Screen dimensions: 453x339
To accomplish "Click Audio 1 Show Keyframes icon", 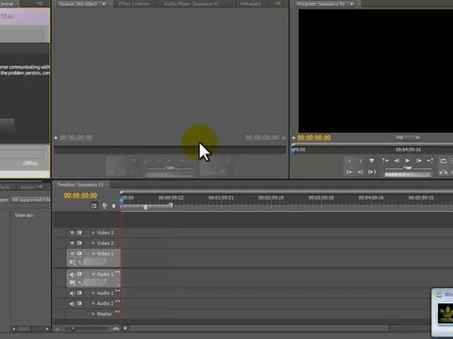I will pos(80,282).
